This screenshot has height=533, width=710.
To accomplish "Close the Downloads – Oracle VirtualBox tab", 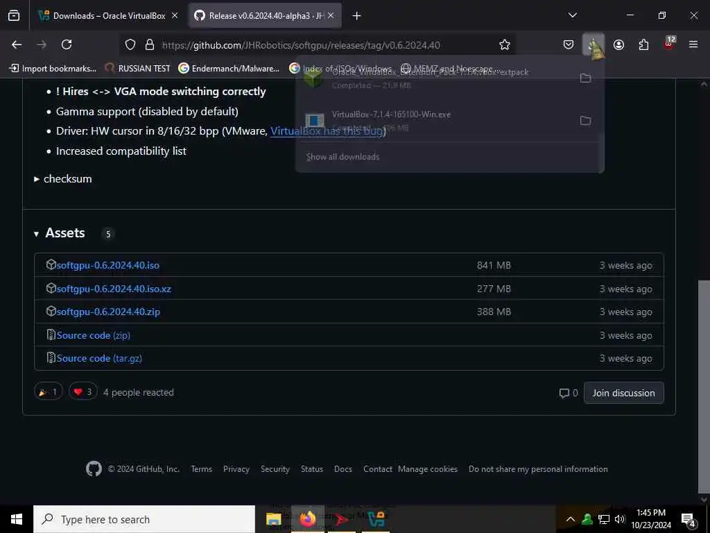I will coord(175,15).
